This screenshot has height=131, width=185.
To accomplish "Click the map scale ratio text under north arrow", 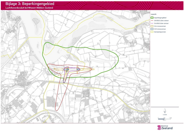I will tap(165, 115).
